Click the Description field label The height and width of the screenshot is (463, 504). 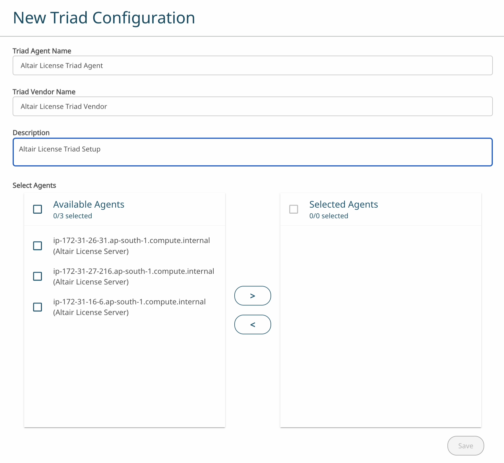point(31,133)
